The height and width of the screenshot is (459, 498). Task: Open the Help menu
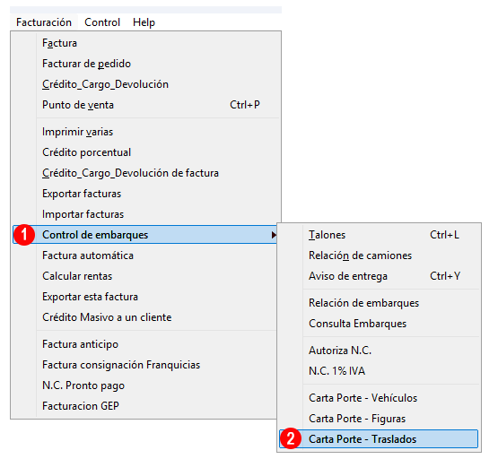(x=144, y=22)
